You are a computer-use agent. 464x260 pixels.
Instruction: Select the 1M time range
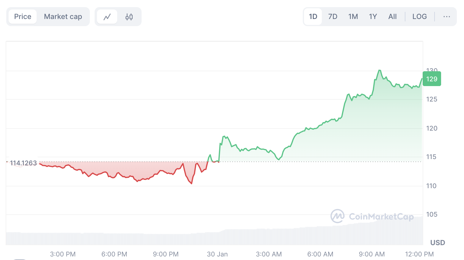tap(353, 17)
